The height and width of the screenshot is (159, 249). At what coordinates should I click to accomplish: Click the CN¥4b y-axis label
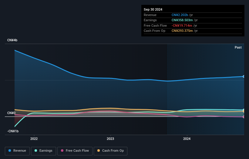pyautogui.click(x=12, y=40)
